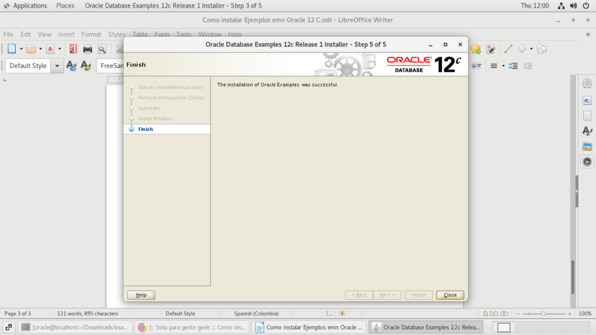Click the Line Spacing icon

(494, 66)
